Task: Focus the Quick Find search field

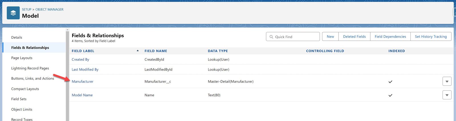Action: click(x=293, y=36)
